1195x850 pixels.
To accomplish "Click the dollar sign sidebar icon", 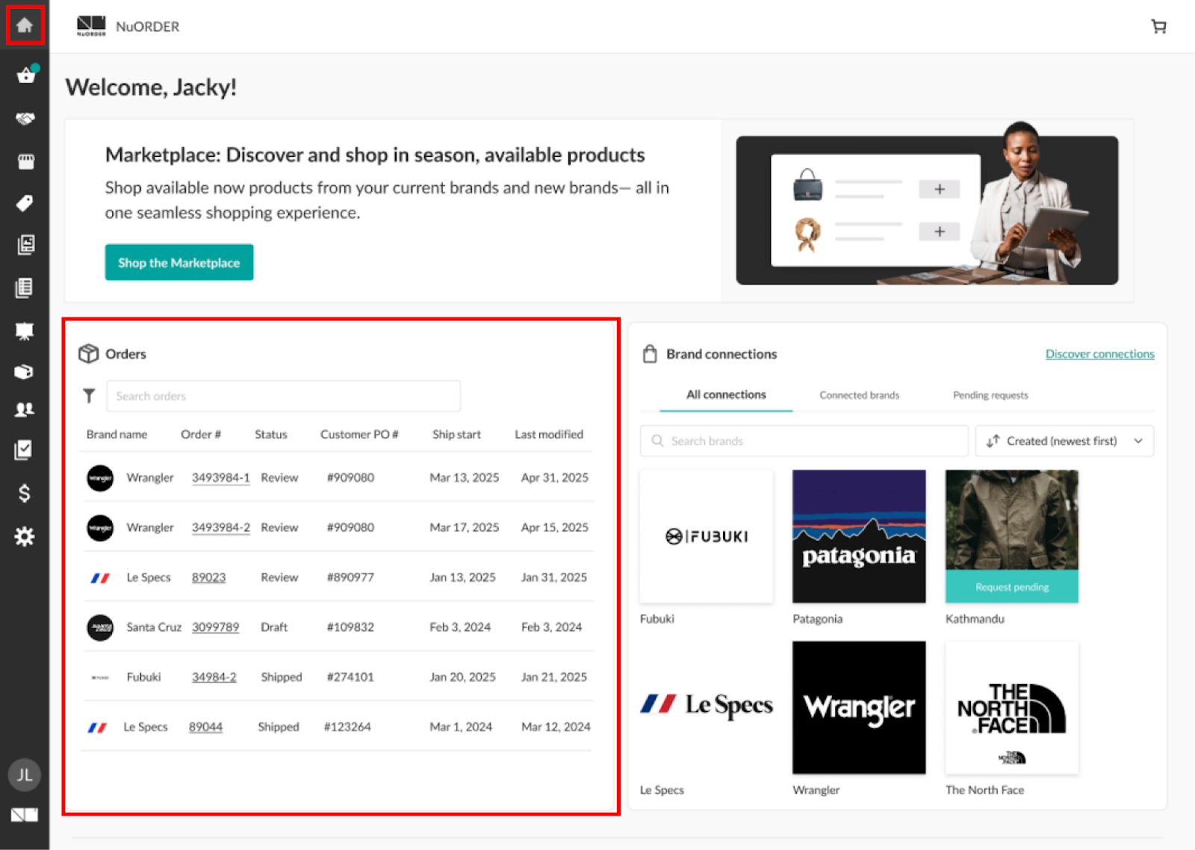I will (25, 493).
